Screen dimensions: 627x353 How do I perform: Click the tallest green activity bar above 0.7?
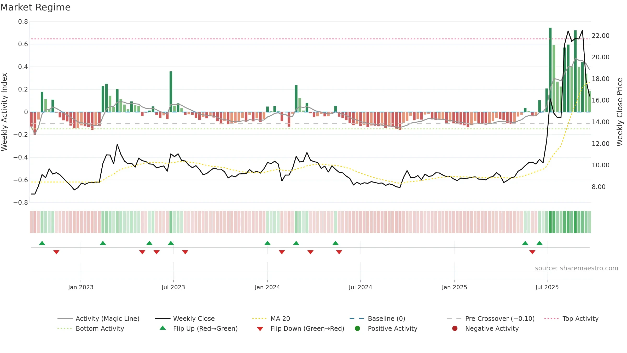click(550, 70)
